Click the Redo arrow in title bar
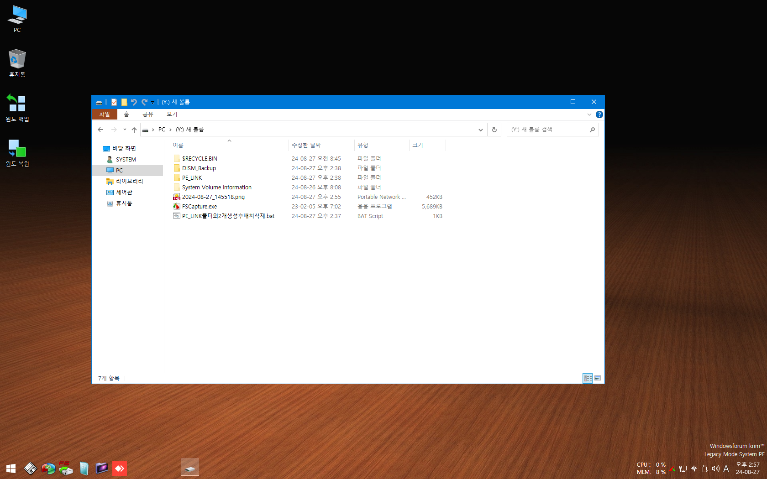The height and width of the screenshot is (479, 767). [x=144, y=102]
